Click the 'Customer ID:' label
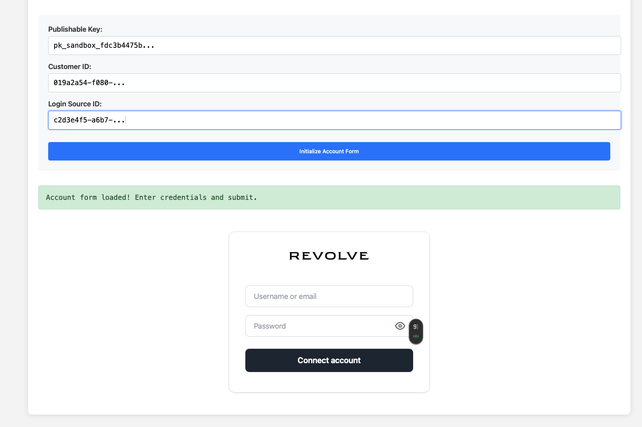Image resolution: width=642 pixels, height=427 pixels. coord(69,67)
